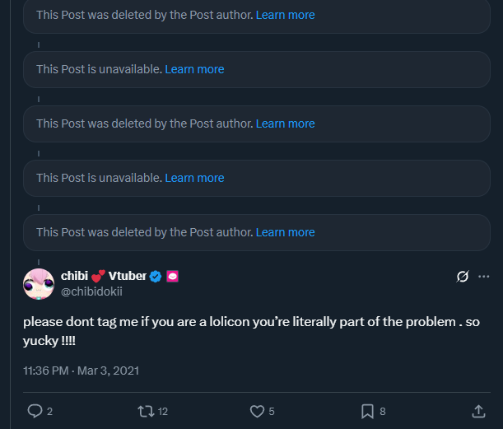Click Learn more on last deleted post
The width and height of the screenshot is (503, 429).
[285, 232]
